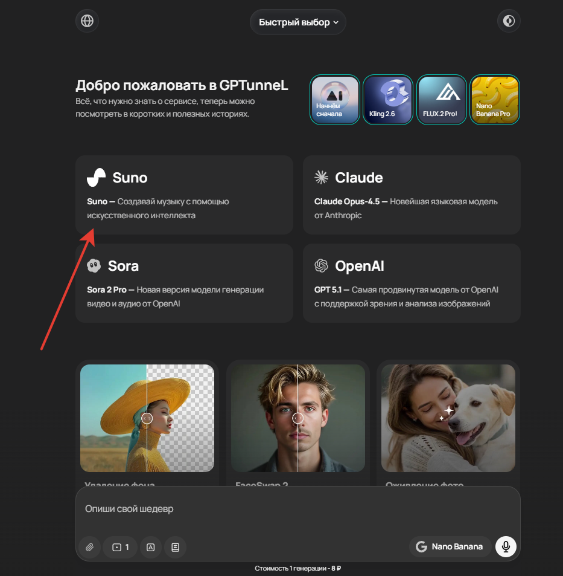Click the OpenAI knot logo icon

coord(321,265)
